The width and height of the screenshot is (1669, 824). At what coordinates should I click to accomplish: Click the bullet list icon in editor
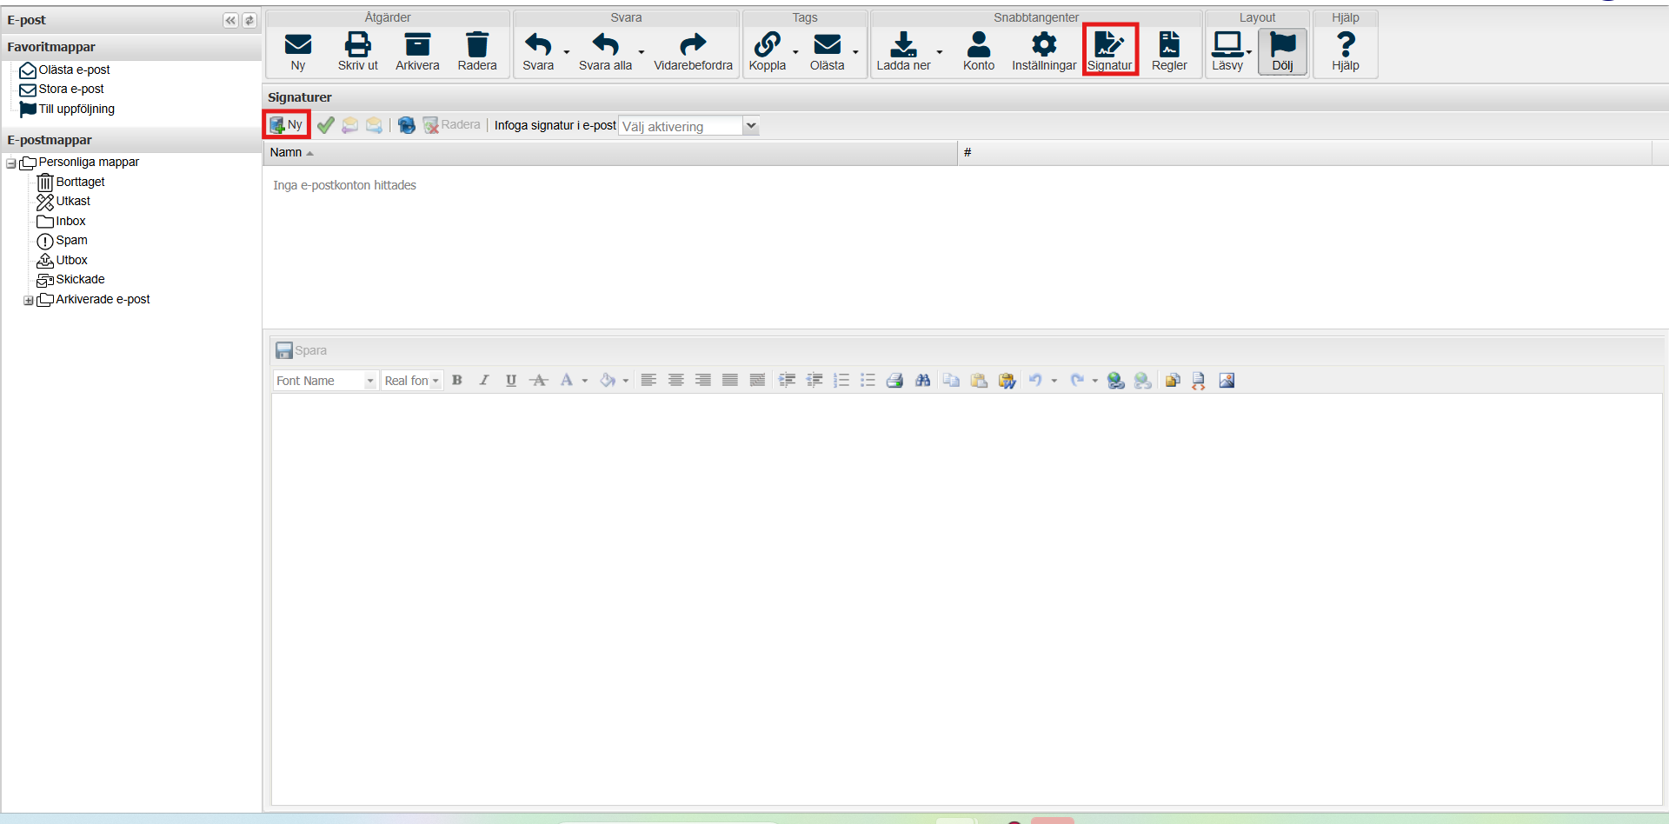(868, 381)
